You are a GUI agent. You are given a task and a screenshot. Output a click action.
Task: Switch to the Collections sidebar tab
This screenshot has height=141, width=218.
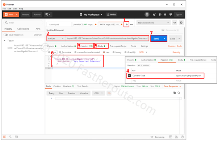tap(23, 29)
